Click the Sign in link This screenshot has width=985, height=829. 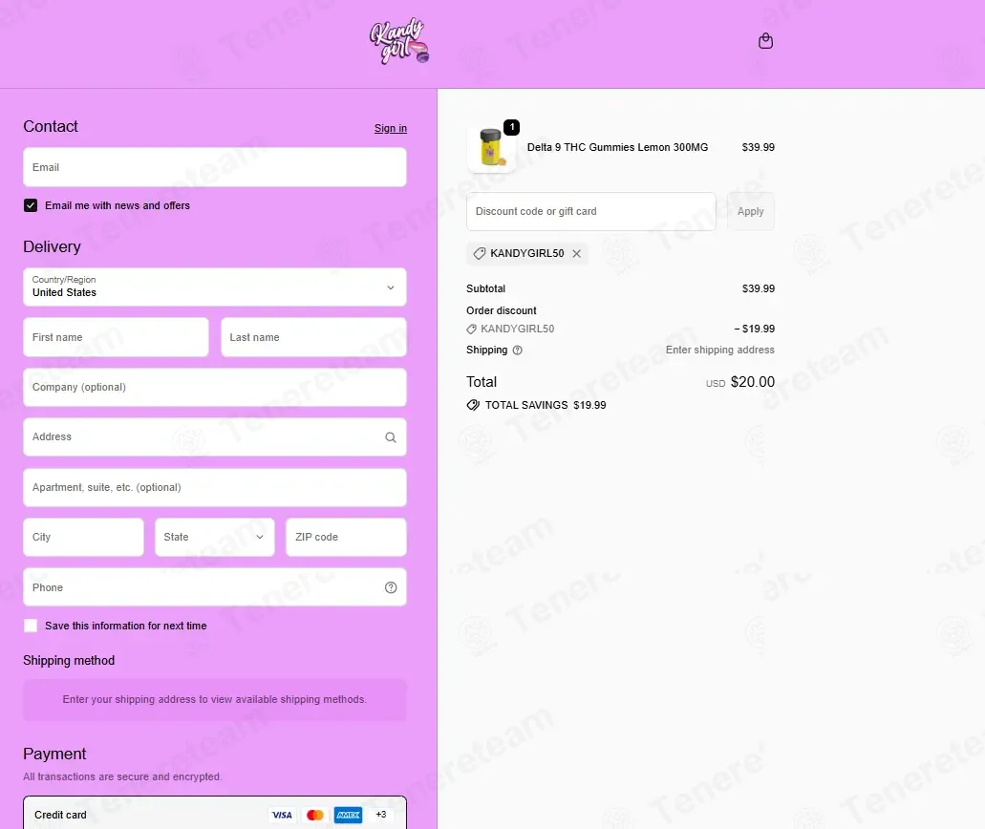391,128
